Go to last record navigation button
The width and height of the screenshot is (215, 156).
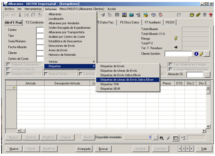(x=192, y=148)
